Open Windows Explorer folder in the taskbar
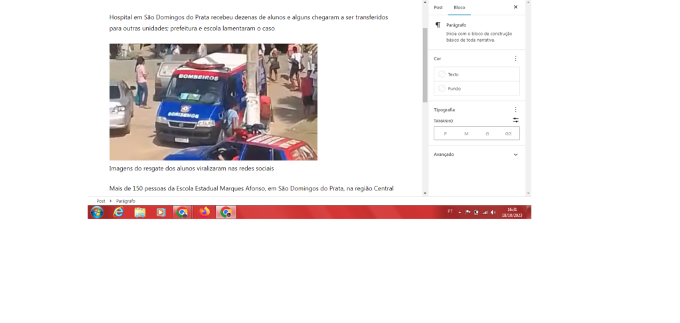The height and width of the screenshot is (323, 680). [x=139, y=212]
